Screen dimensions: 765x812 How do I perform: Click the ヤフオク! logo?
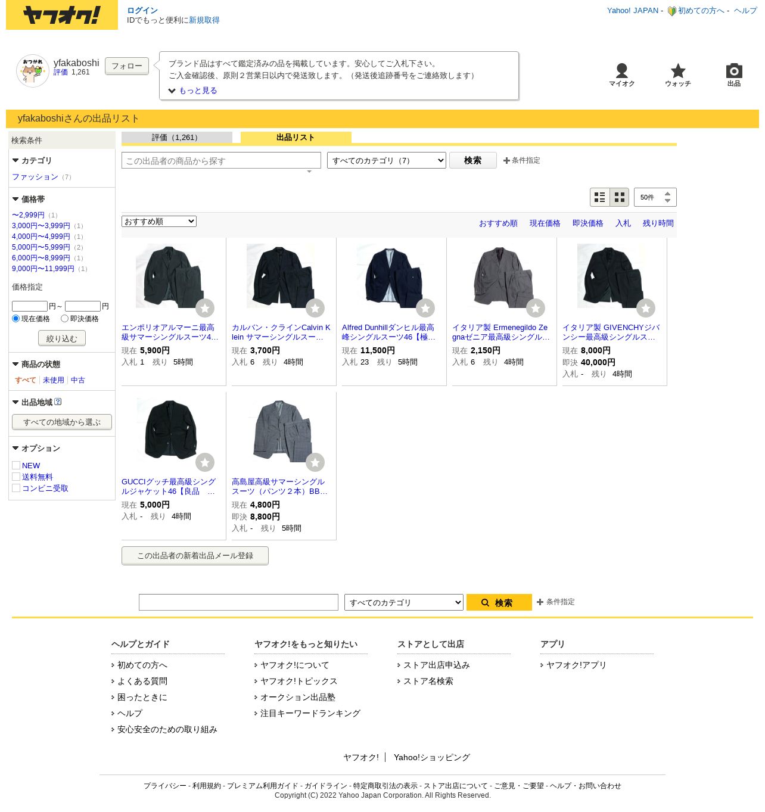tap(62, 15)
